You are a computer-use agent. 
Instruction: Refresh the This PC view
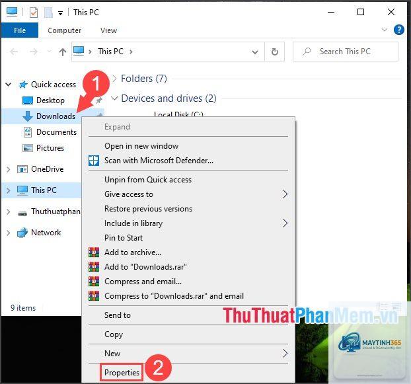(274, 52)
